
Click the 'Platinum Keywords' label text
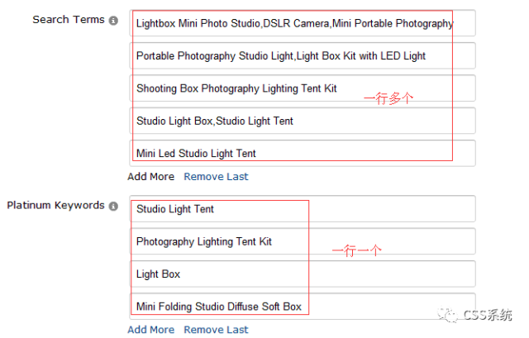[x=55, y=206]
